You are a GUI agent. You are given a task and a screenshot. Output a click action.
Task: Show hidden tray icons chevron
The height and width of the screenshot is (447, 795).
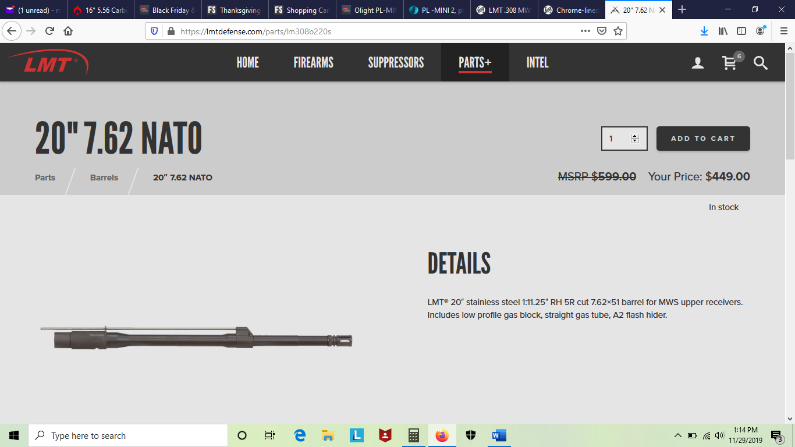point(677,435)
